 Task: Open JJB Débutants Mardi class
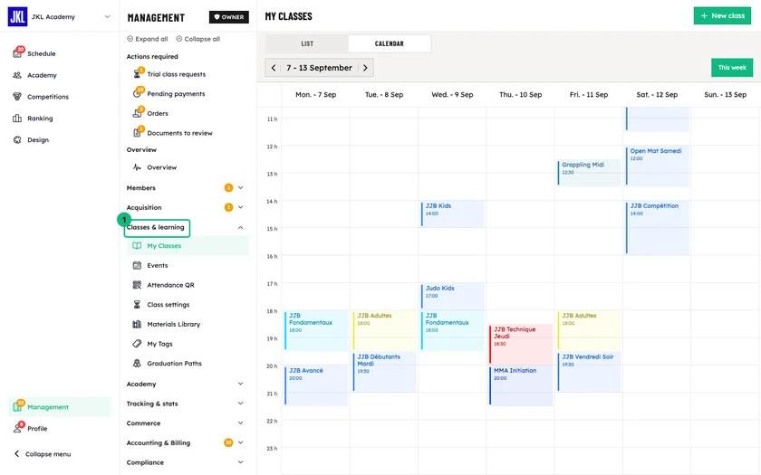[384, 372]
